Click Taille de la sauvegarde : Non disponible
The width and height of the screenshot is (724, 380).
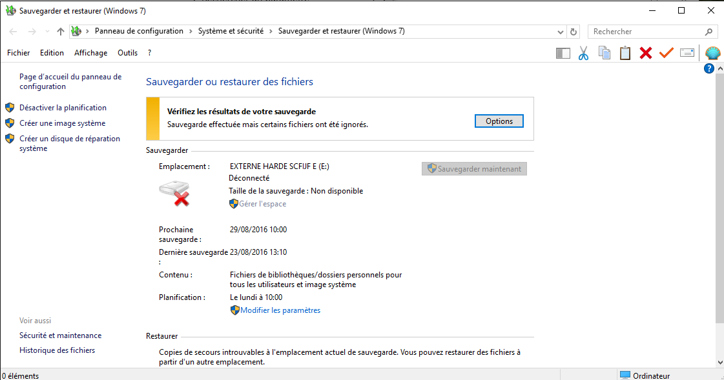click(x=296, y=191)
